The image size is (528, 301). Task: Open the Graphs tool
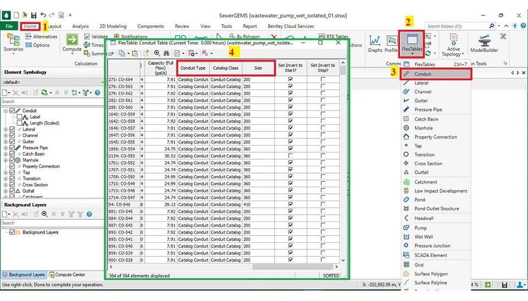click(375, 43)
